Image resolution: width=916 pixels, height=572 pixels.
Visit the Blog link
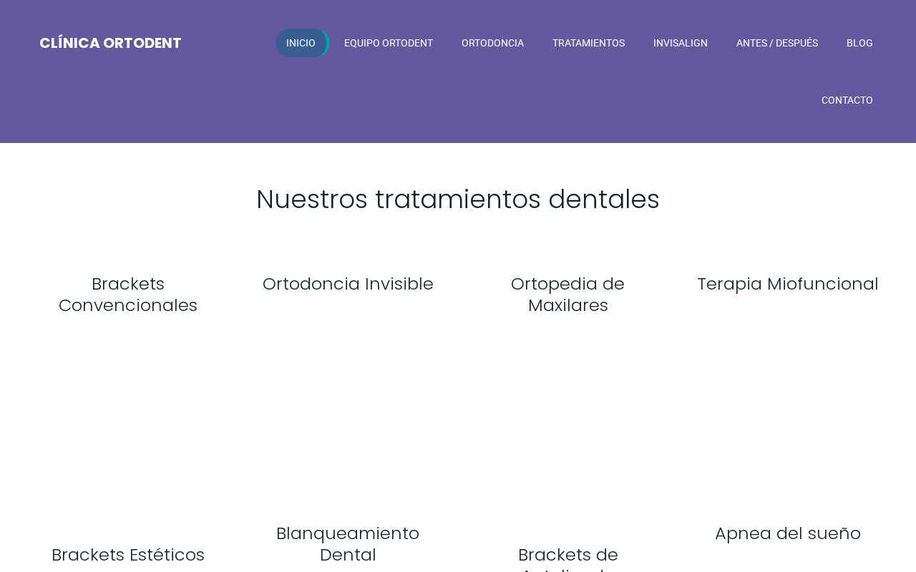point(859,43)
